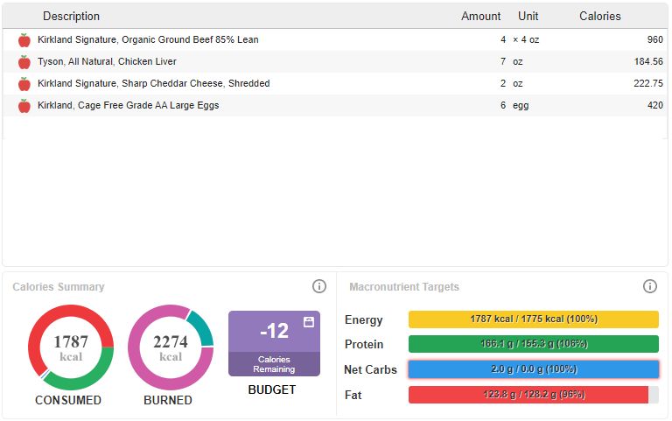This screenshot has height=421, width=672.
Task: Open the Macronutrient Targets info icon
Action: (650, 286)
